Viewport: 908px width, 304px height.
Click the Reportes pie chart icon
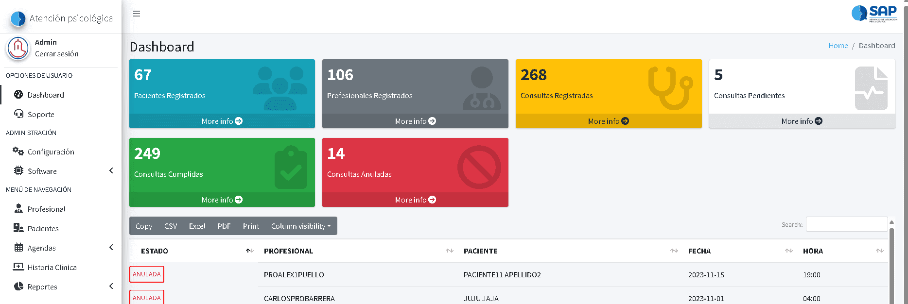[18, 286]
